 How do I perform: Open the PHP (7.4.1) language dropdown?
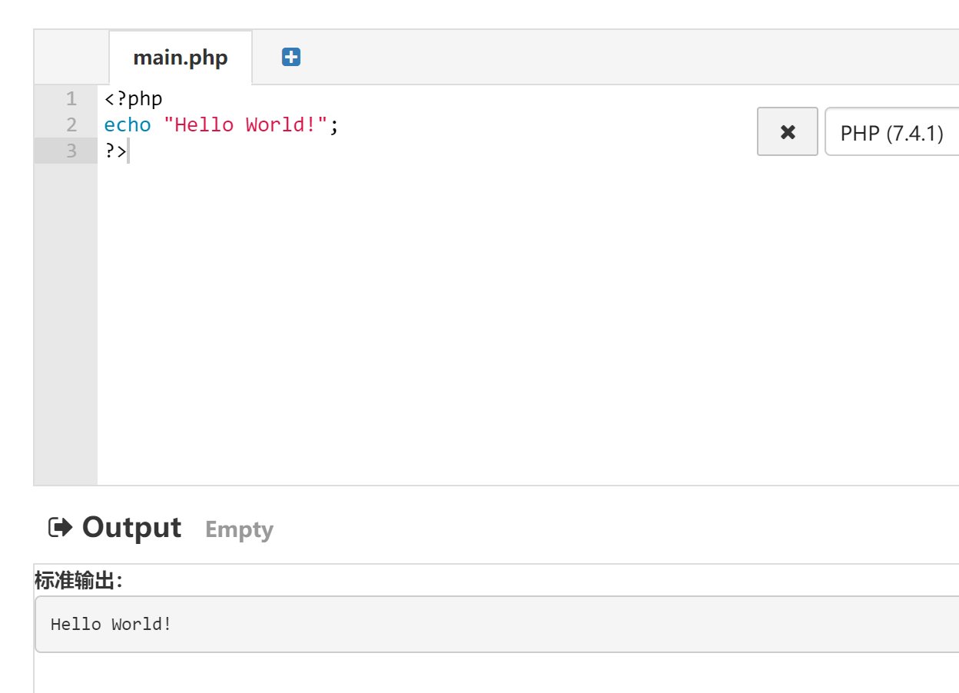pos(892,131)
